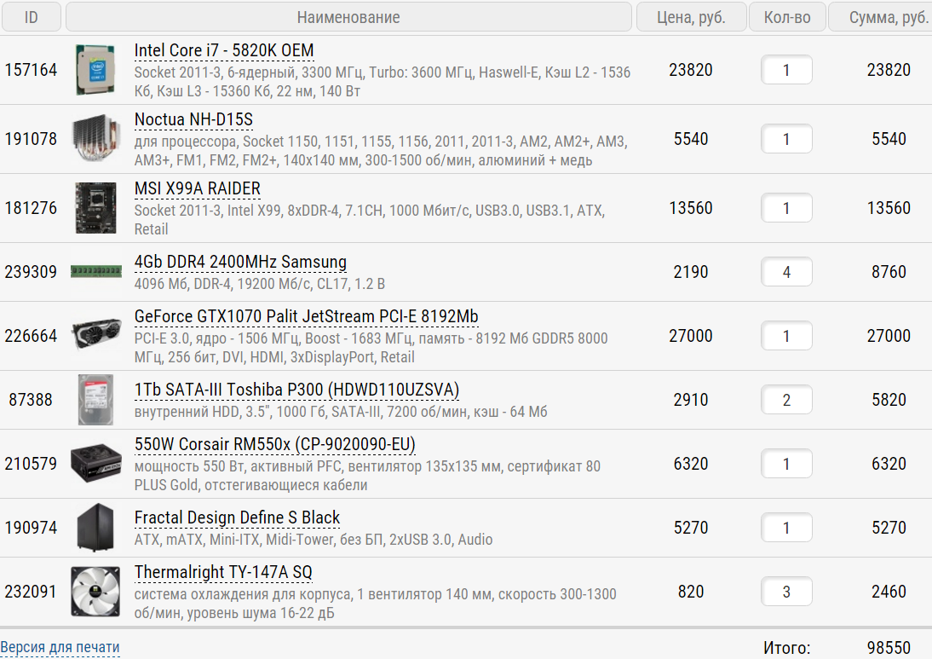Click the Toshiba P300 description text

[x=341, y=412]
